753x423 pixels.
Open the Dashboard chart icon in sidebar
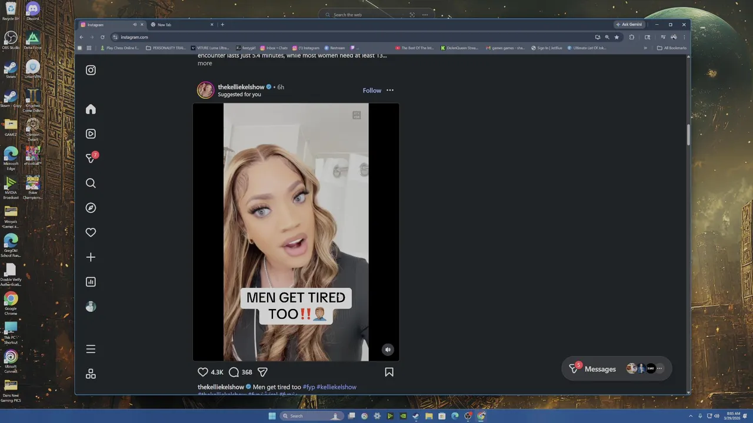click(91, 282)
